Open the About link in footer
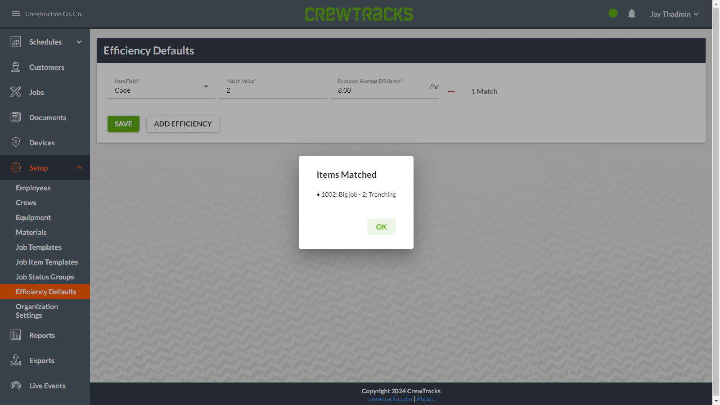 tap(425, 399)
